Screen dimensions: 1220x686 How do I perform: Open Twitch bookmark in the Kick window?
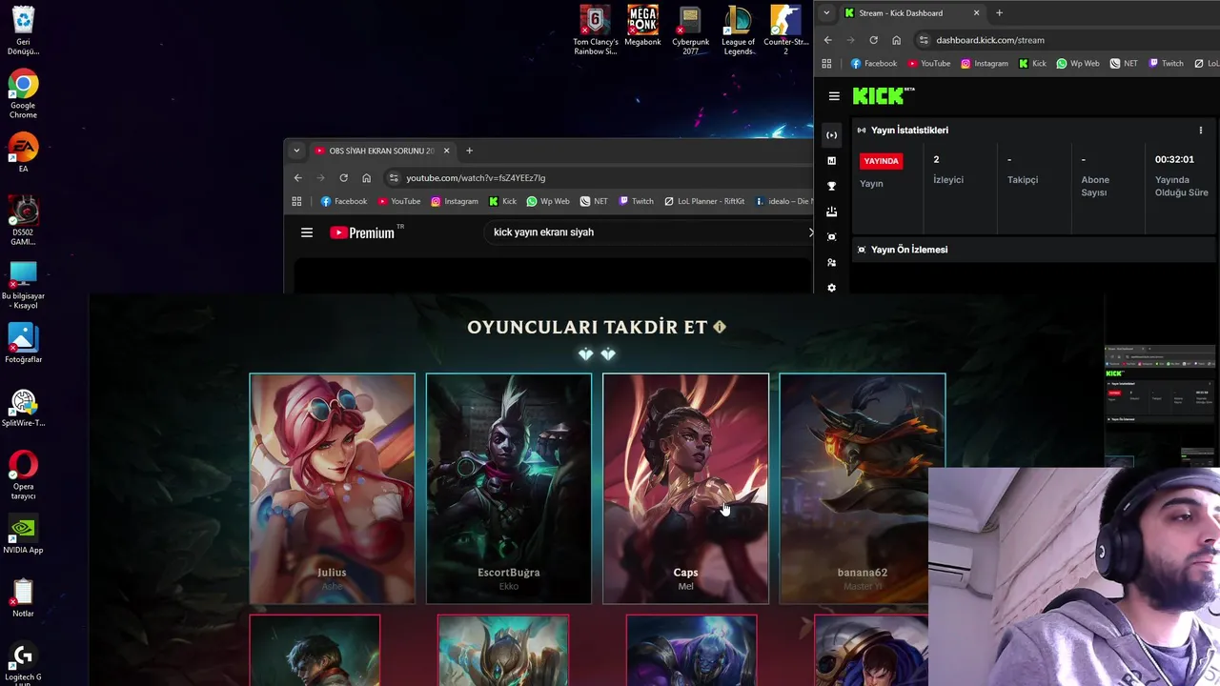point(1166,64)
